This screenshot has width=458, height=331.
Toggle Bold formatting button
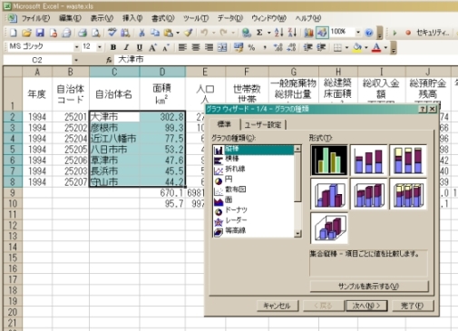click(113, 47)
